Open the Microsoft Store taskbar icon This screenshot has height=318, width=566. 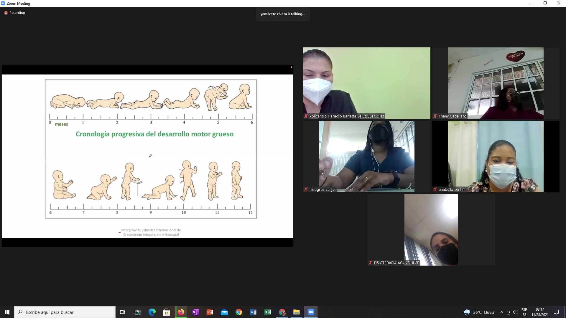click(x=166, y=312)
